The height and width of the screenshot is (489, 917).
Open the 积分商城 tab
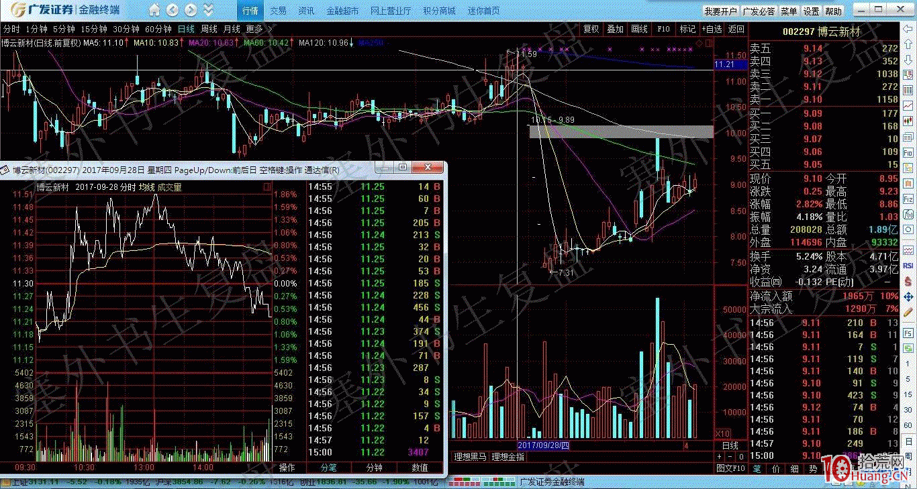pos(439,11)
